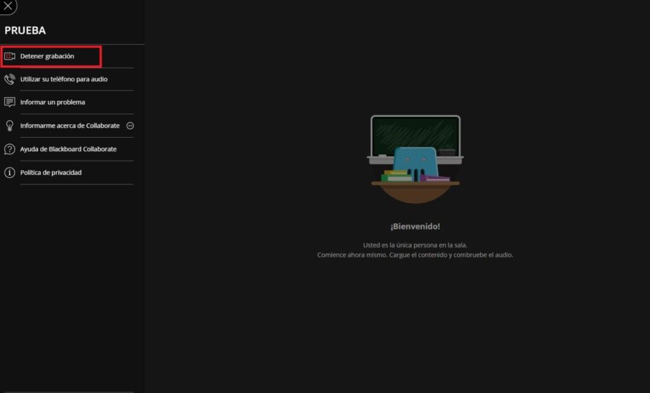Click the ¡Bienvenido! heading
The height and width of the screenshot is (393, 650).
(415, 226)
